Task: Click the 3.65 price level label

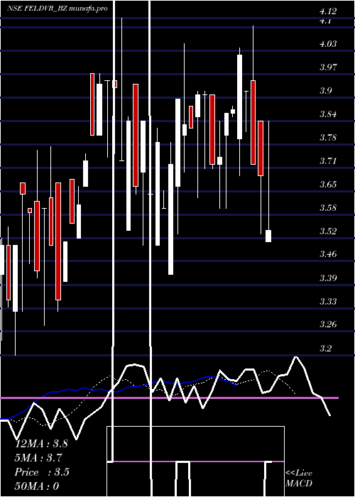Action: pos(328,184)
